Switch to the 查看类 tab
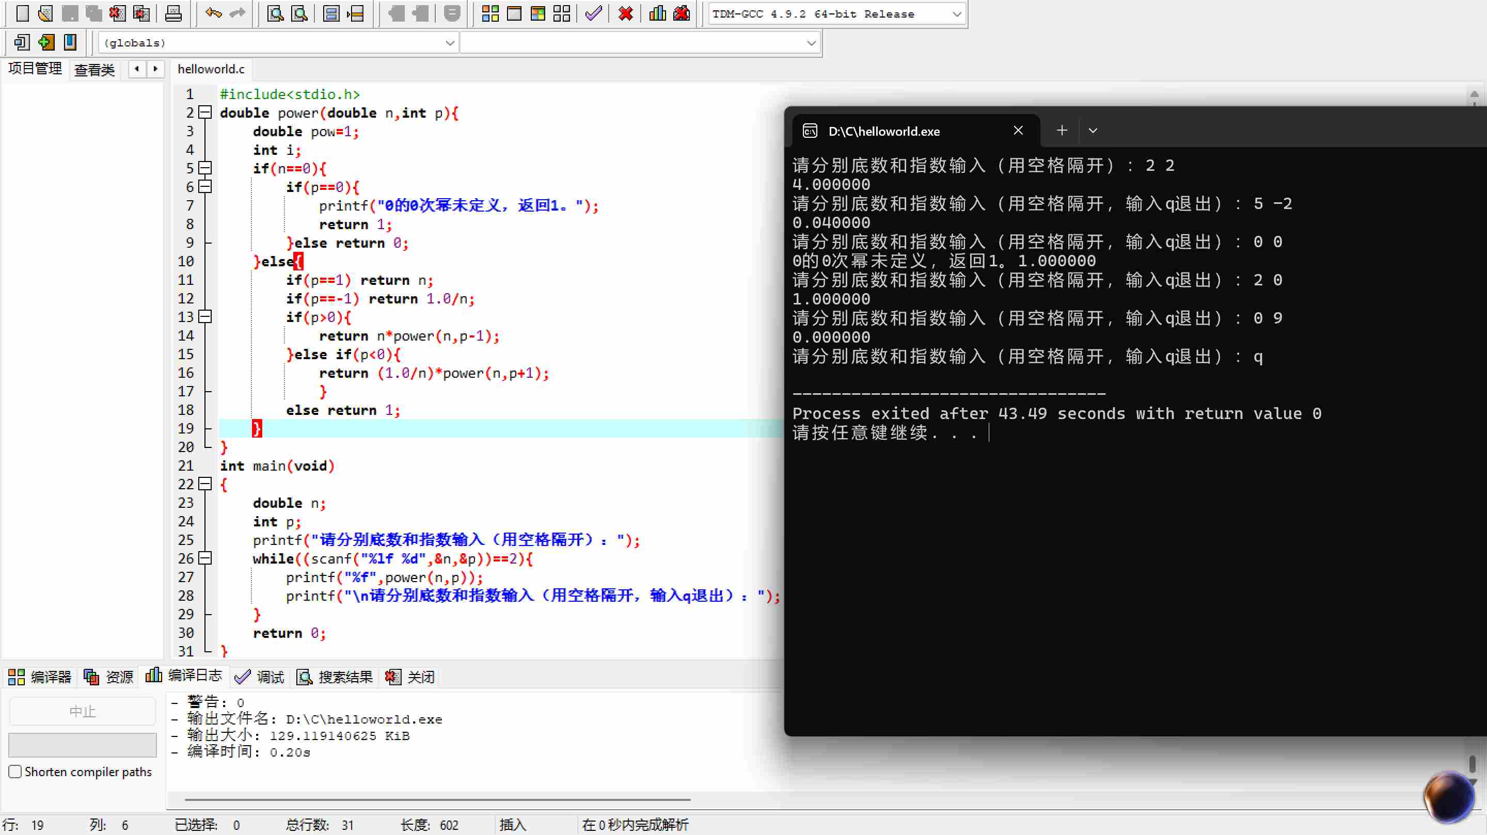1487x835 pixels. 94,70
